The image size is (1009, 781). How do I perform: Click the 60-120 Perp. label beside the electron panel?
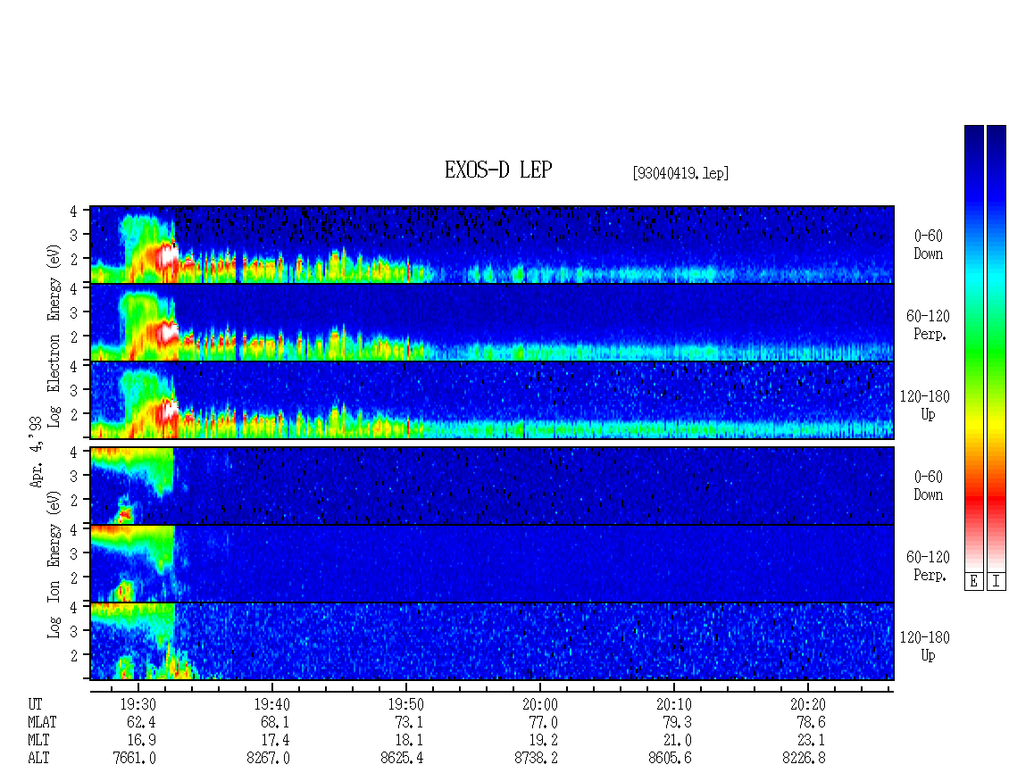coord(927,325)
